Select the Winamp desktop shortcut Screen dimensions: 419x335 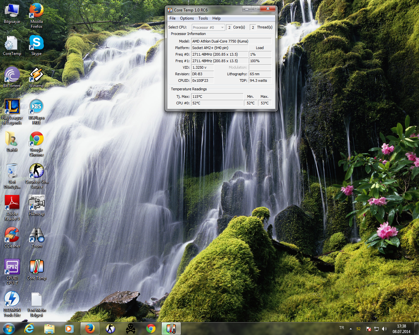[x=37, y=78]
